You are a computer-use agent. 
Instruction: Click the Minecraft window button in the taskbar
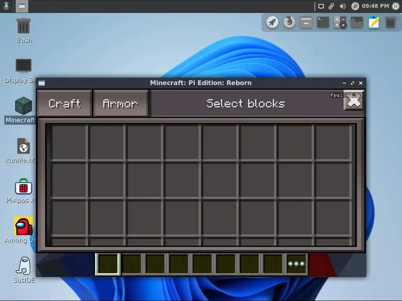22,6
